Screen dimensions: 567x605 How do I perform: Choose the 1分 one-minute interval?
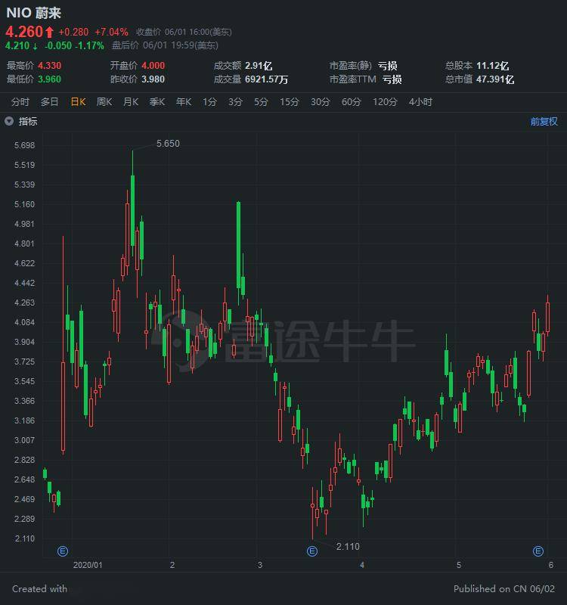click(209, 102)
